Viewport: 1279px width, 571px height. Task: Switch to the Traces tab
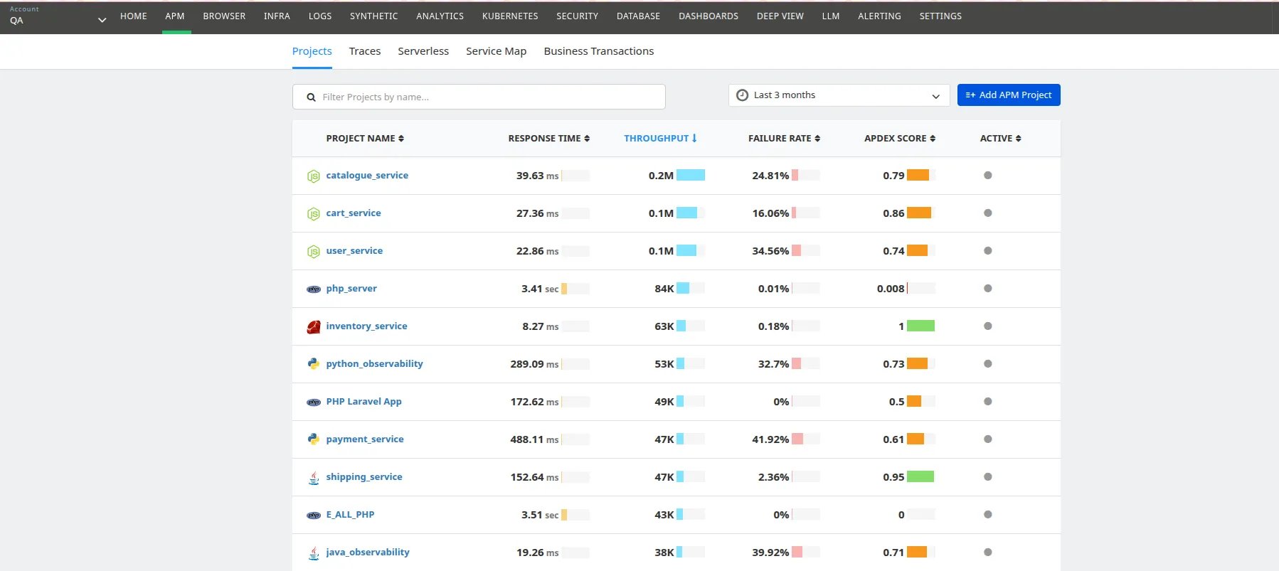[365, 51]
